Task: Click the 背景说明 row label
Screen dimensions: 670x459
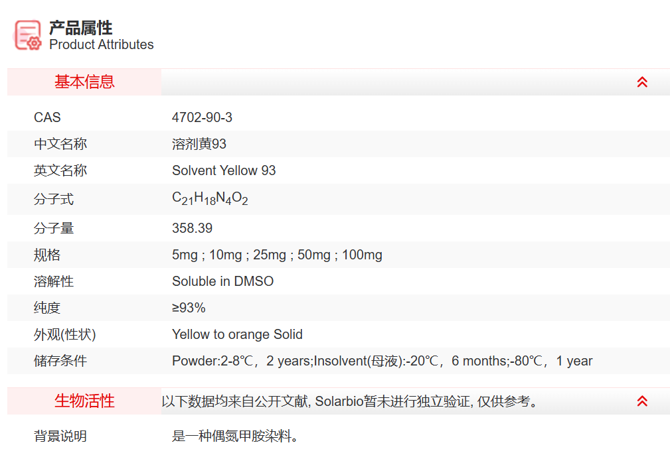Action: 60,436
